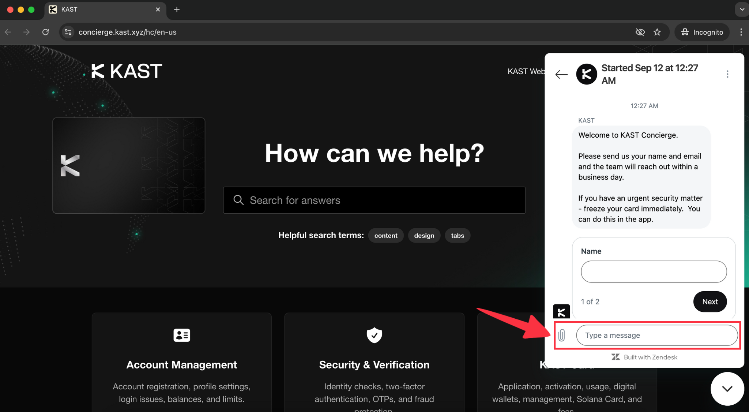Screen dimensions: 749x412
Task: Open the chat's three-dot options menu
Action: pyautogui.click(x=727, y=74)
